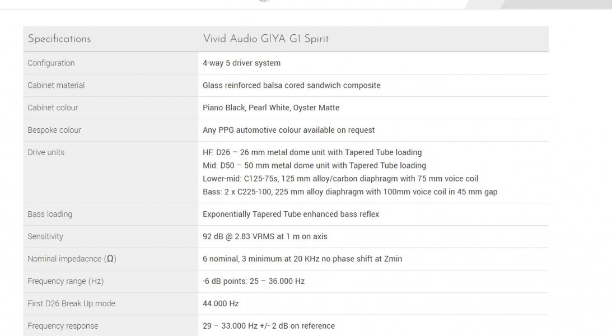Click the Cabinet material label
This screenshot has width=612, height=336.
click(56, 85)
